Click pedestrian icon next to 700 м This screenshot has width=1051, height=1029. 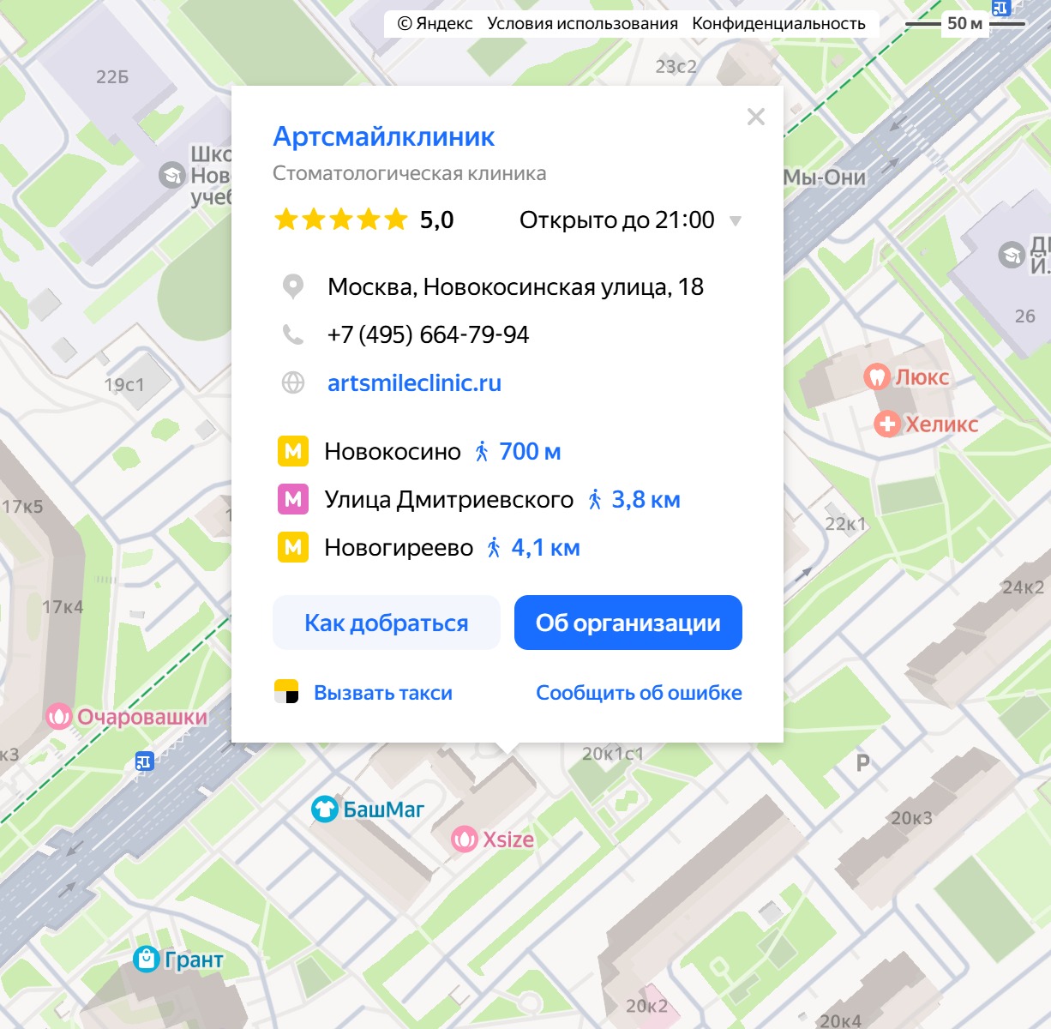pyautogui.click(x=483, y=451)
